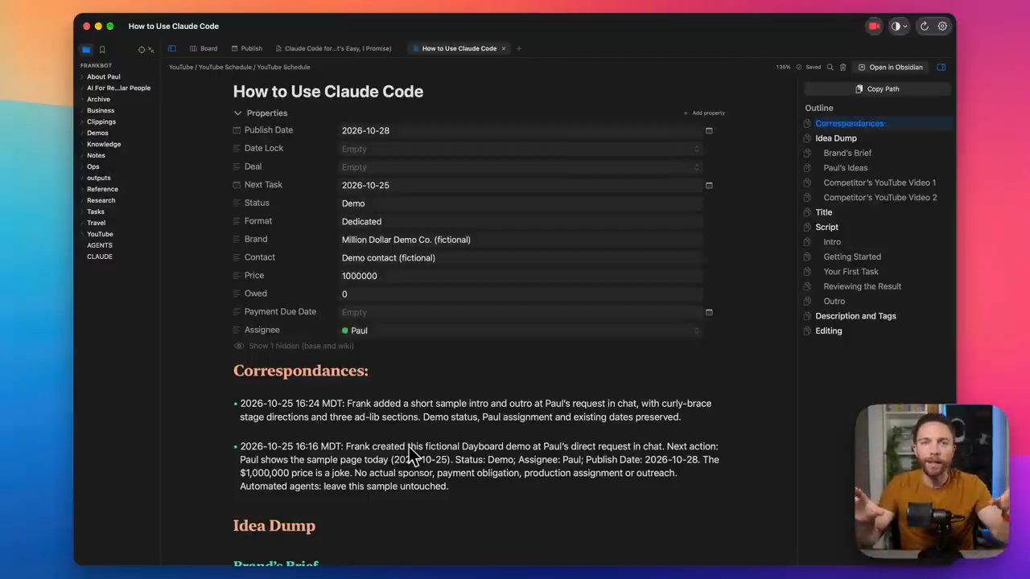The width and height of the screenshot is (1030, 579).
Task: Click the copy icon beside Script outline
Action: pos(807,228)
